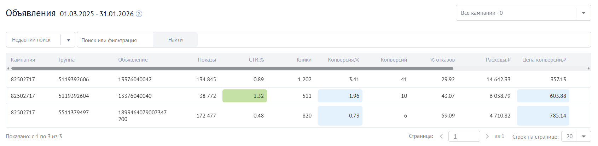The width and height of the screenshot is (598, 146).
Task: Click the horizontal table scrollbar
Action: pos(232,68)
